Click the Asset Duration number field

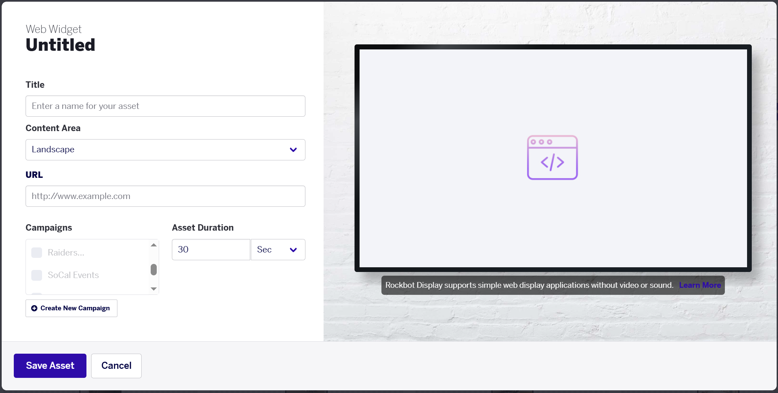tap(211, 249)
